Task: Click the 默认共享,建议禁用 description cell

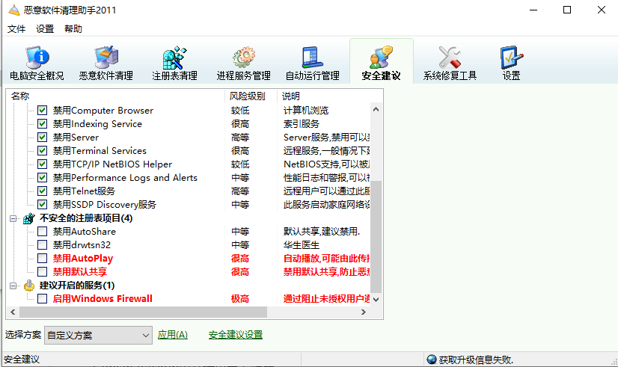Action: [322, 231]
